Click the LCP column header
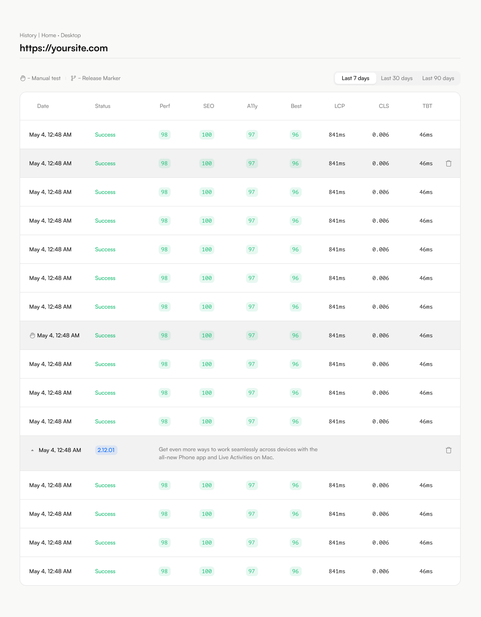The height and width of the screenshot is (617, 481). [340, 106]
